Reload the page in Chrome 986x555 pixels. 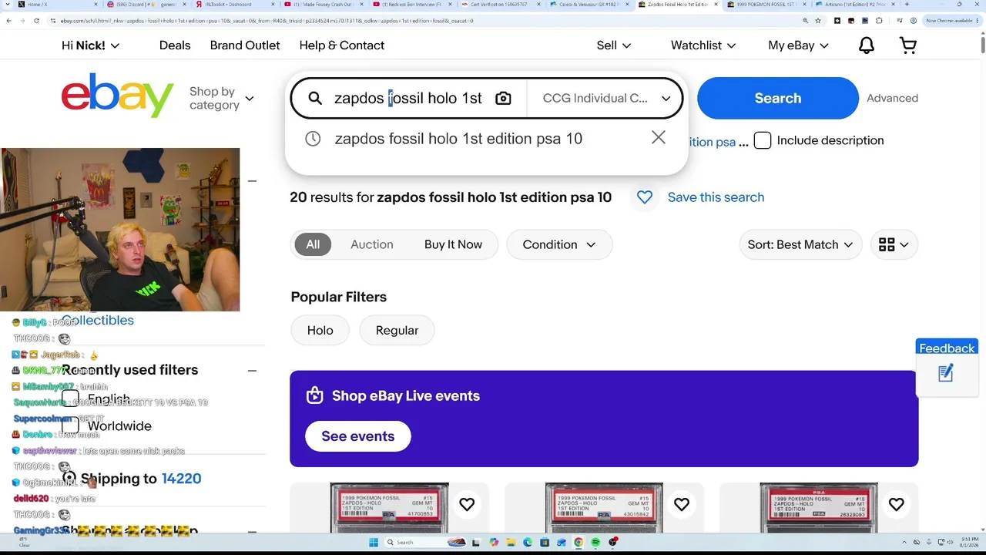click(x=37, y=21)
